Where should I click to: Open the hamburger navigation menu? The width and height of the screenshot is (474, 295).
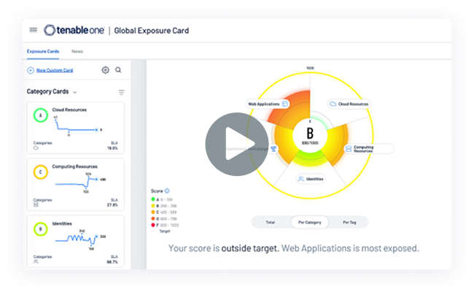(x=33, y=30)
